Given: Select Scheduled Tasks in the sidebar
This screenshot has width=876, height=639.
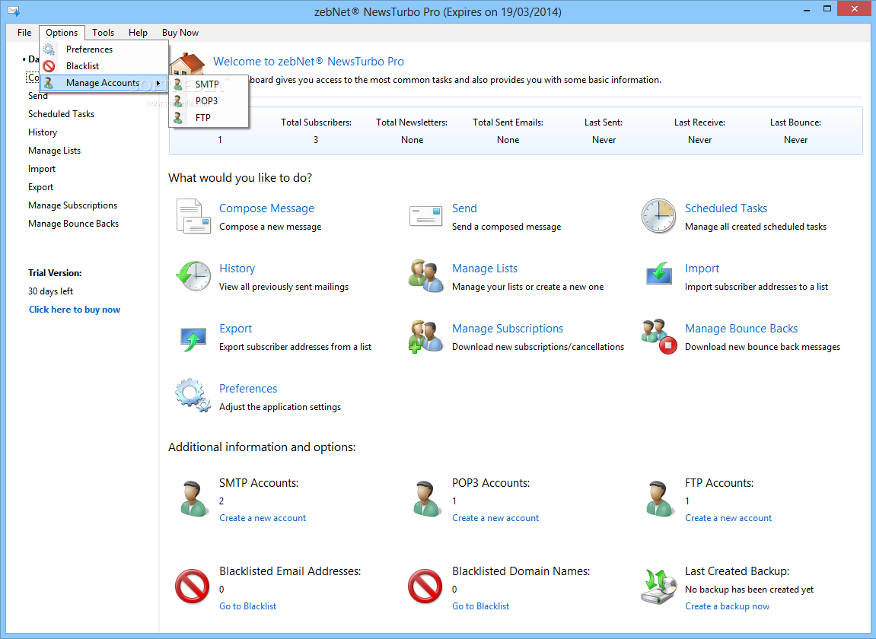Looking at the screenshot, I should pos(62,114).
